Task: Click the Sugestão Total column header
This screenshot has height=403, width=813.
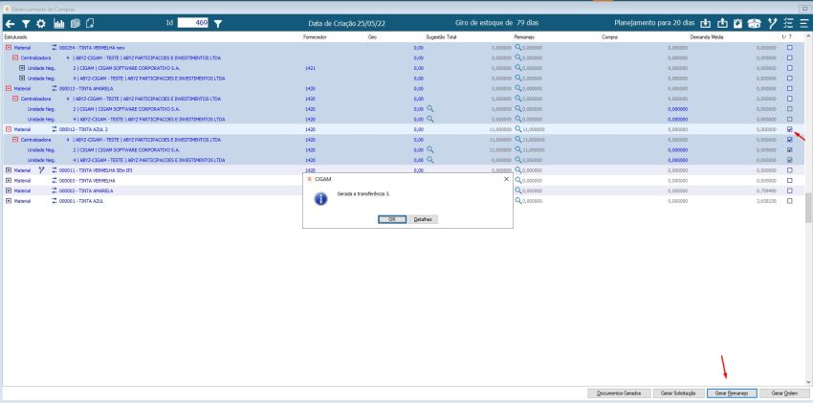Action: tap(441, 37)
